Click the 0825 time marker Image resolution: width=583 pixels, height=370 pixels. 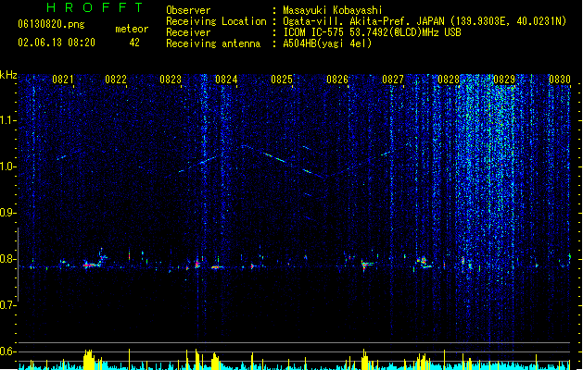tap(282, 80)
